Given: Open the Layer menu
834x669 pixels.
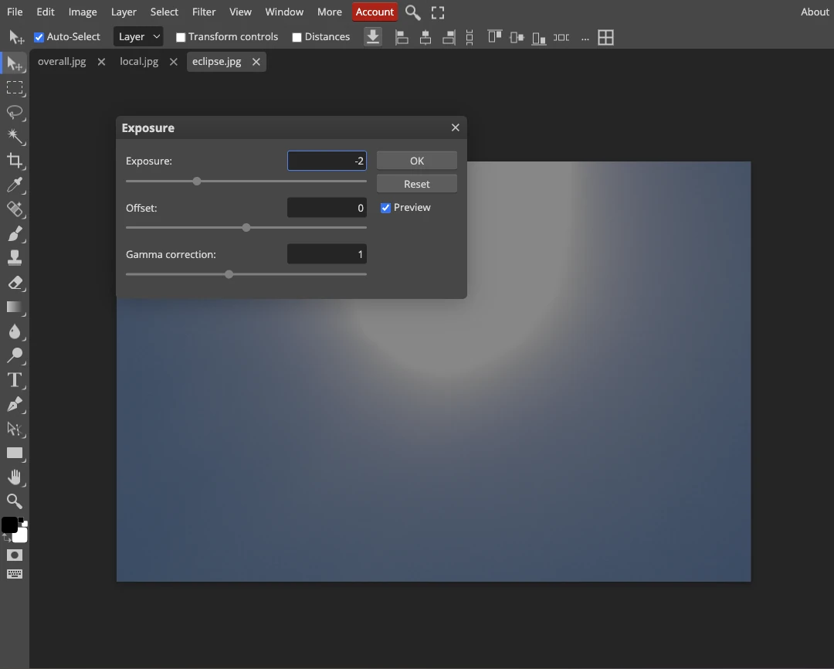Looking at the screenshot, I should [124, 12].
